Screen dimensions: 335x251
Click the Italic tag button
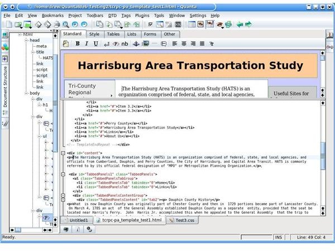coord(87,44)
